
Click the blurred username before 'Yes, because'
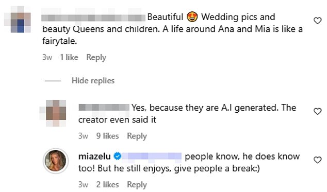point(104,108)
